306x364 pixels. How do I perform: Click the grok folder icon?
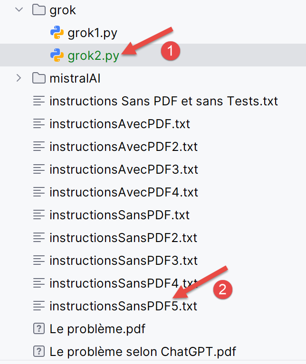coord(39,10)
